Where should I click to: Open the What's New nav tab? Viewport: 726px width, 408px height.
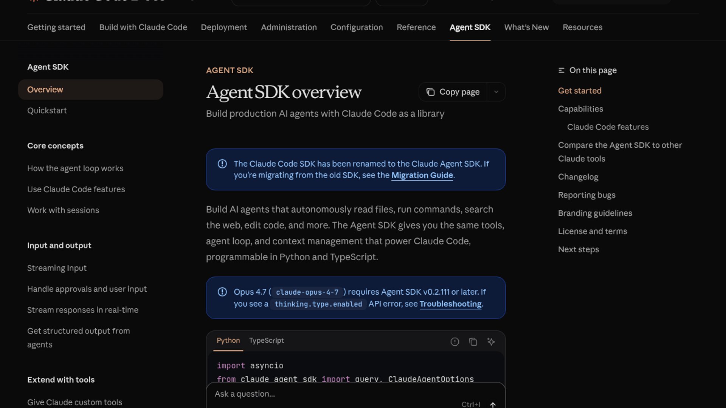pos(526,27)
